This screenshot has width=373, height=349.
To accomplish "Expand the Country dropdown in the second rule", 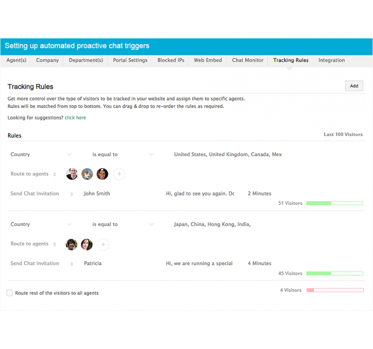I will point(69,224).
